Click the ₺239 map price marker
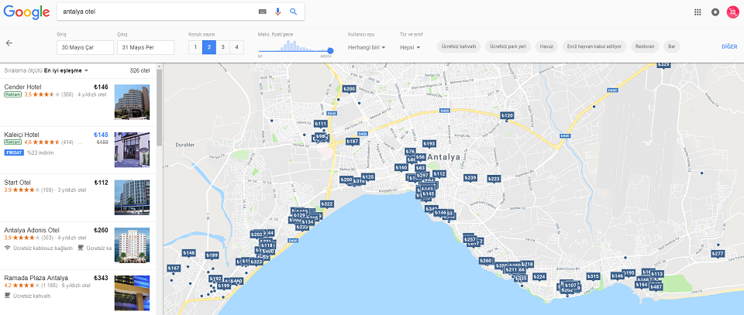The width and height of the screenshot is (744, 315). point(470,178)
